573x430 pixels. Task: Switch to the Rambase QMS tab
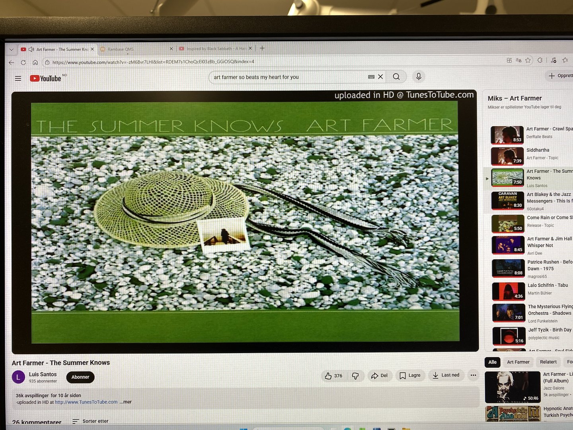click(136, 49)
